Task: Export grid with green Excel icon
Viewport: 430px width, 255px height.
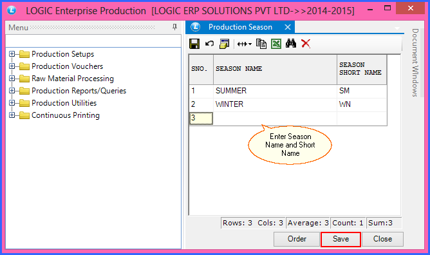Action: coord(276,44)
